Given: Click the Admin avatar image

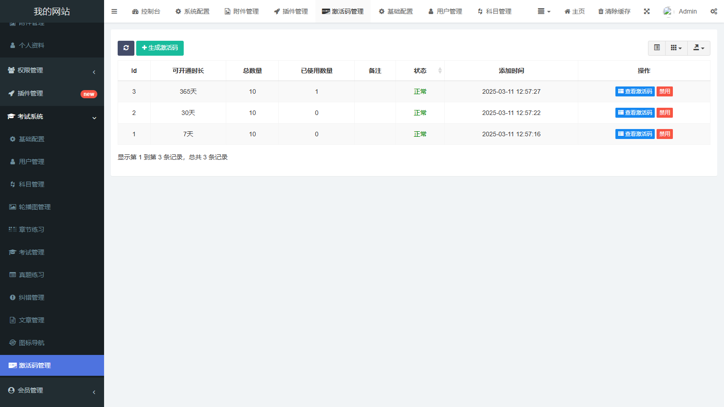Looking at the screenshot, I should tap(668, 11).
